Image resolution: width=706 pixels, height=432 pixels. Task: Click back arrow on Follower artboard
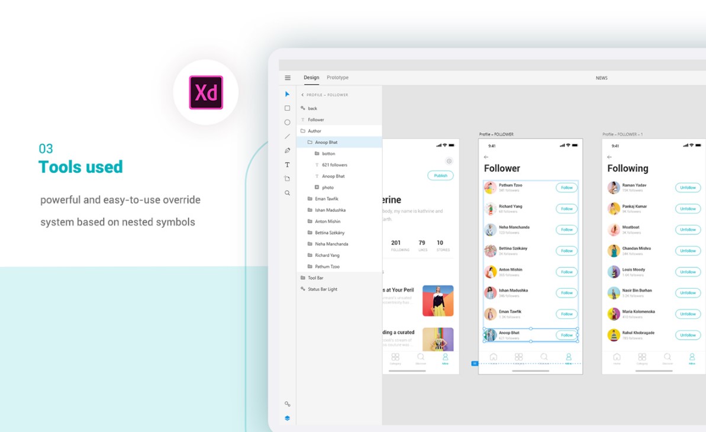click(x=486, y=157)
